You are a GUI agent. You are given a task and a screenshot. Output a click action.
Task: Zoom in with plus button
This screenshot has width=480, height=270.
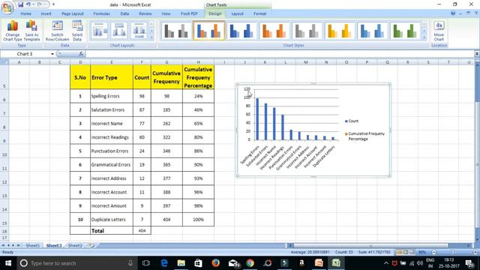click(x=475, y=252)
